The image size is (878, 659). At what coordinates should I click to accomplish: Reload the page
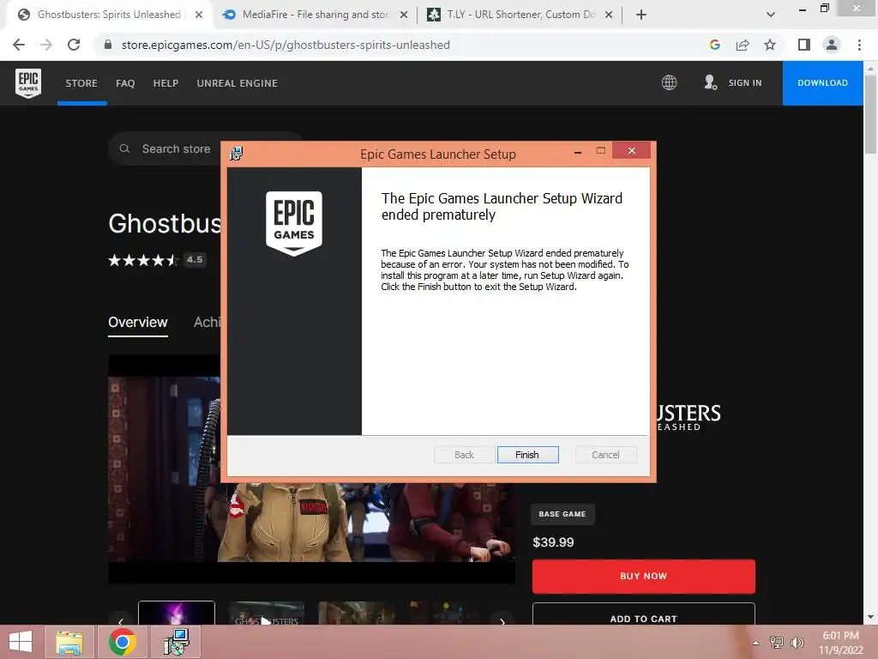click(74, 45)
